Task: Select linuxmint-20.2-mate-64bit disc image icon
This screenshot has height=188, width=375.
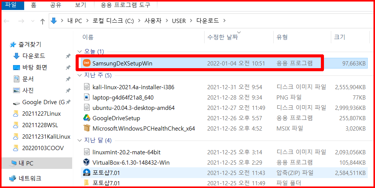Action: pyautogui.click(x=87, y=152)
